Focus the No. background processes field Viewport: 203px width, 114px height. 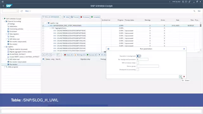tap(142, 60)
